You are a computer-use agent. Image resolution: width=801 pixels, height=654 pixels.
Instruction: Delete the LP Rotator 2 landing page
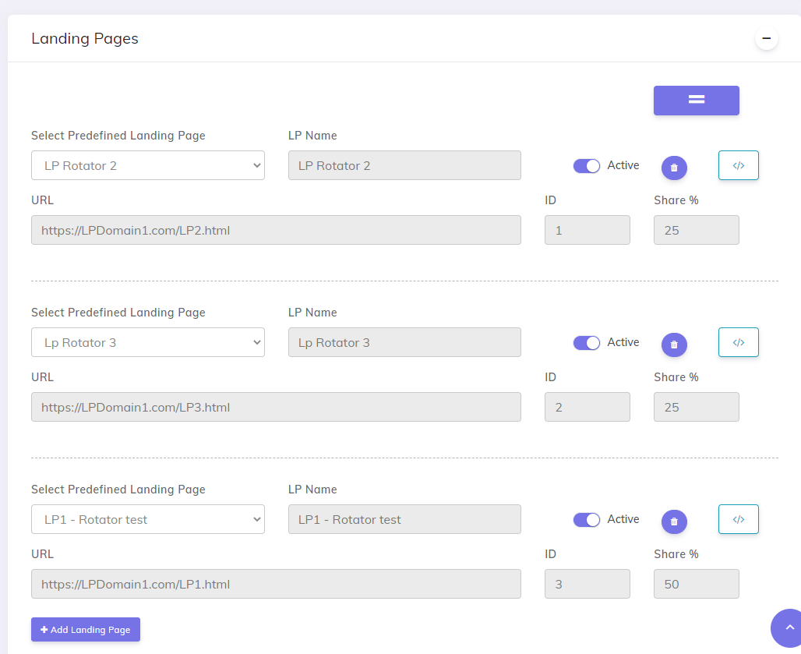pos(673,167)
